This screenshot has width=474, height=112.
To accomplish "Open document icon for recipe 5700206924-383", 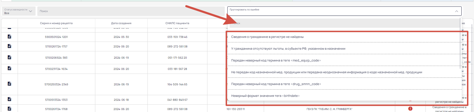I will point(9,57).
